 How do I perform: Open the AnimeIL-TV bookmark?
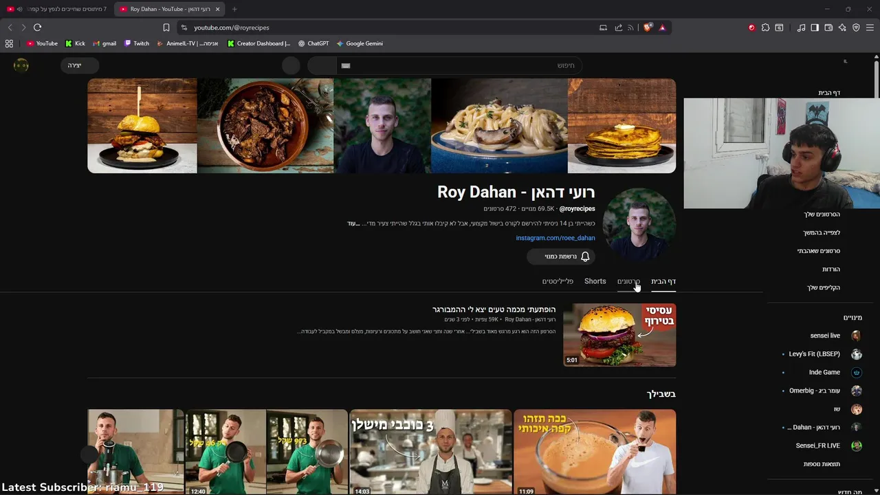(x=188, y=43)
